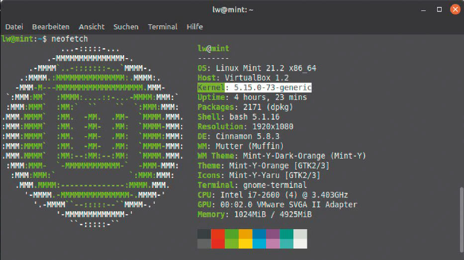Click the CPU line Intel i7-2600
Viewport: 464px width, 260px height.
click(x=273, y=195)
